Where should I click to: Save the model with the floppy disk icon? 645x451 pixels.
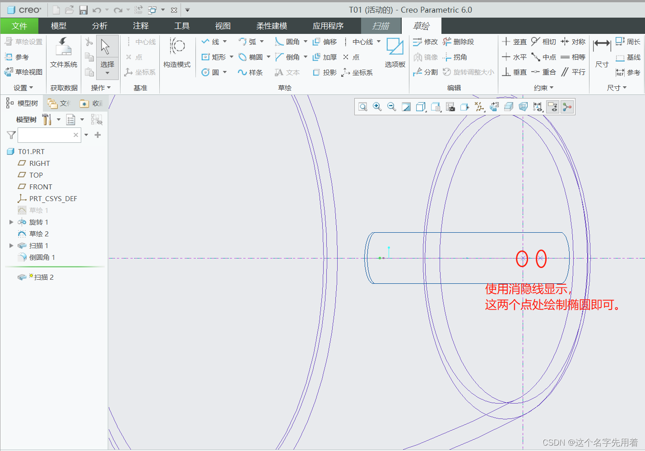(83, 10)
